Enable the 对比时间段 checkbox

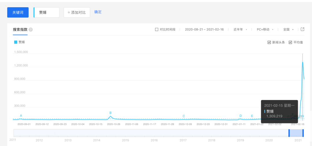coord(157,30)
